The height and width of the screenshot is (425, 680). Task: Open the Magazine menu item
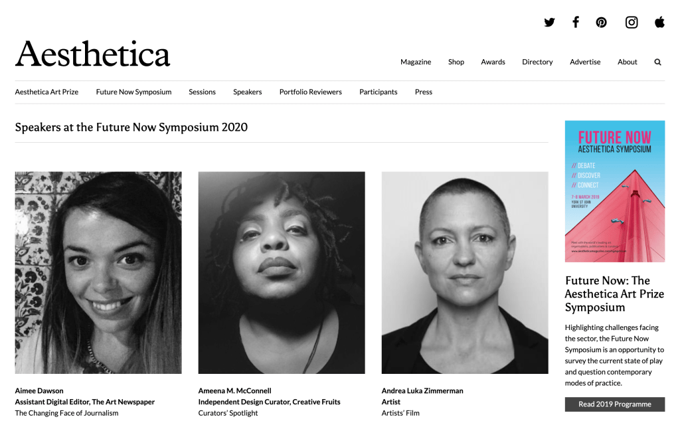[416, 62]
